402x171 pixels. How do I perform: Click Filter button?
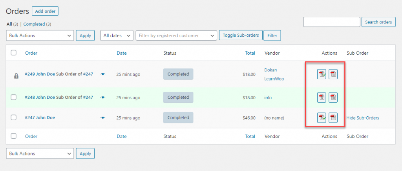[x=272, y=36]
